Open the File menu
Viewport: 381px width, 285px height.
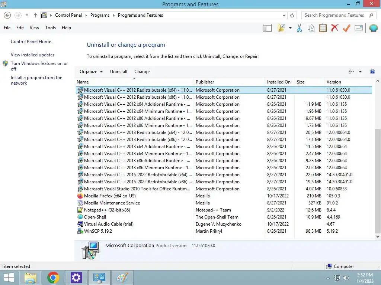click(7, 28)
